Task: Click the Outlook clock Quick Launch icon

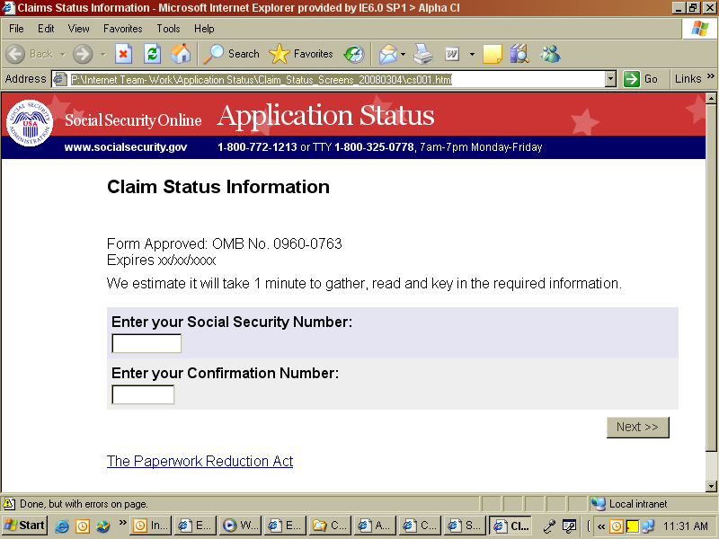Action: [83, 526]
